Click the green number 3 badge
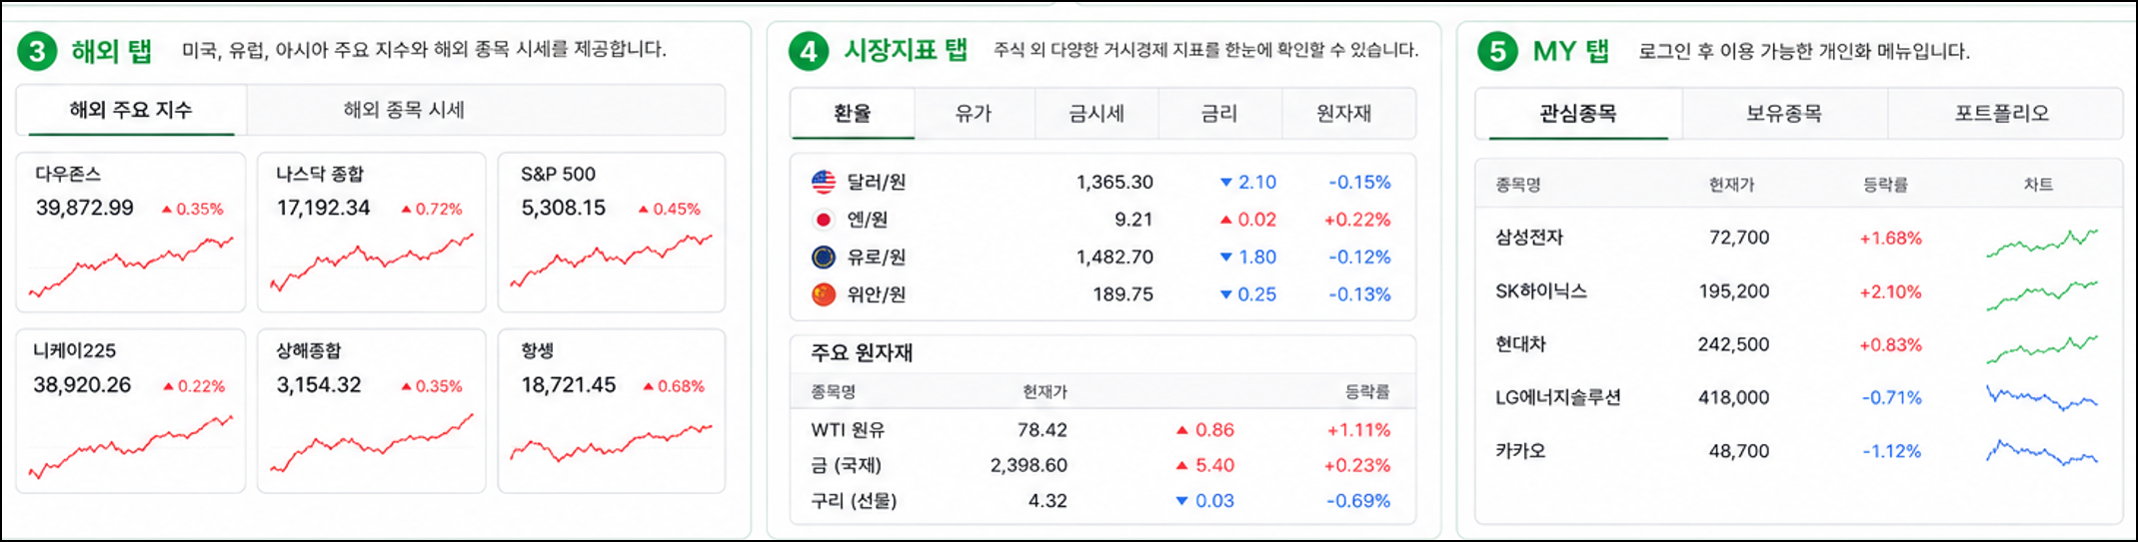 [37, 51]
